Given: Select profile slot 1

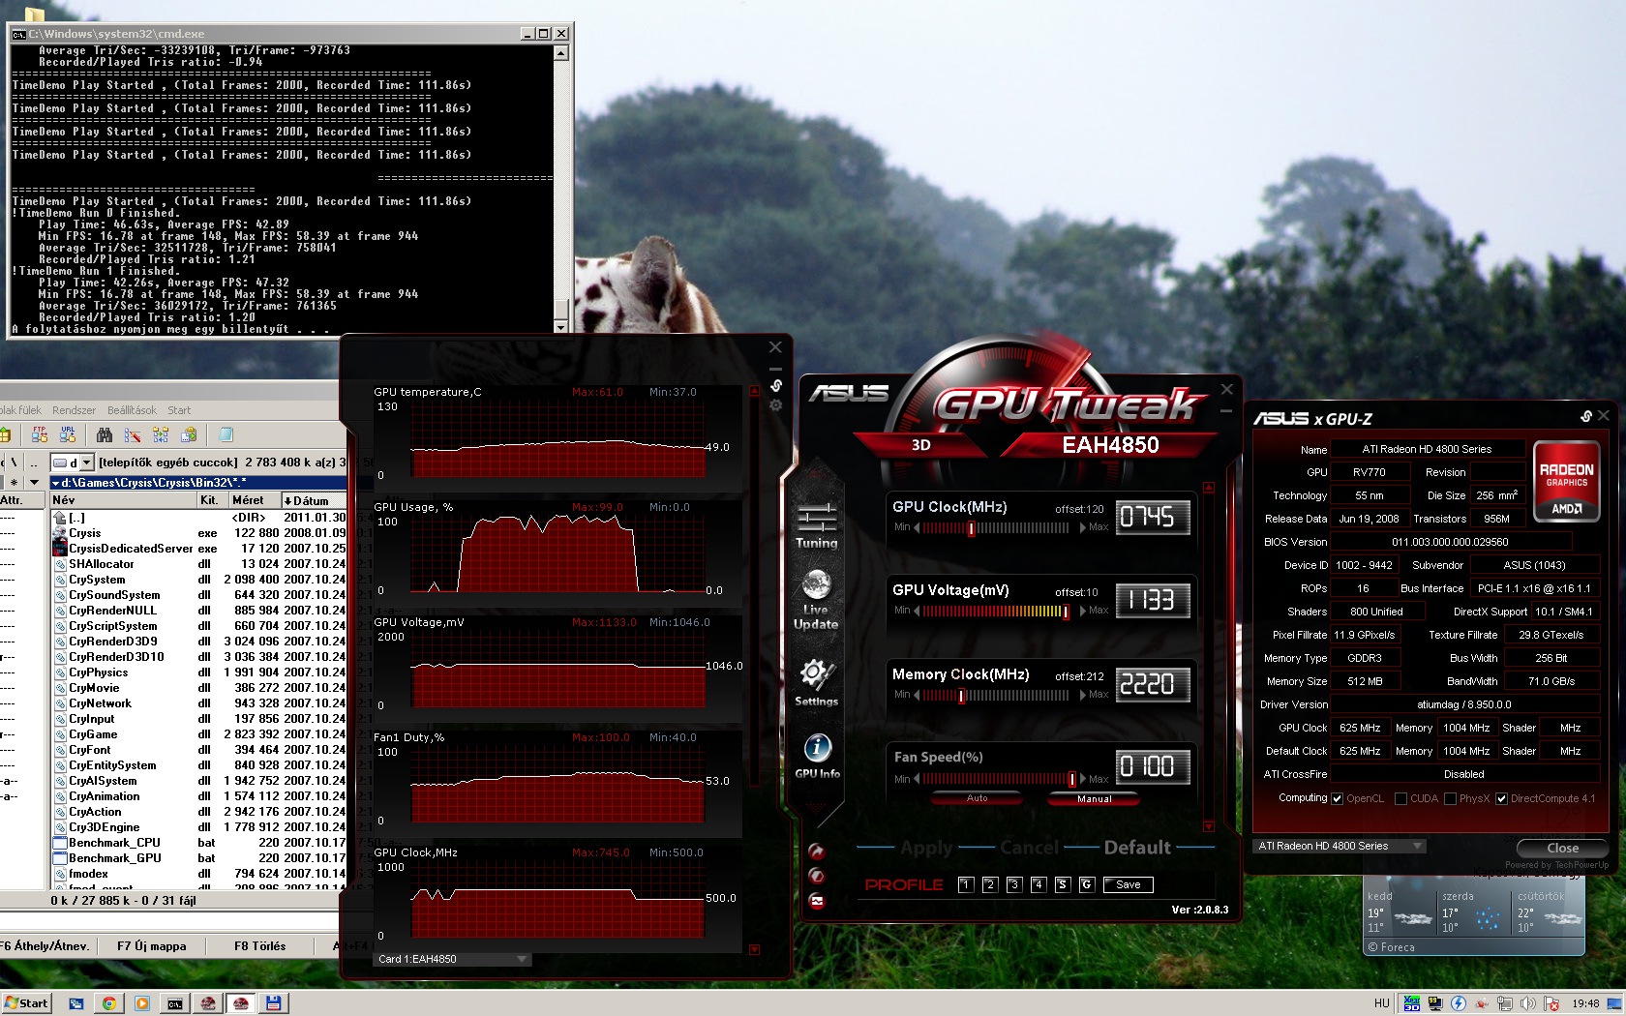Looking at the screenshot, I should pyautogui.click(x=965, y=884).
